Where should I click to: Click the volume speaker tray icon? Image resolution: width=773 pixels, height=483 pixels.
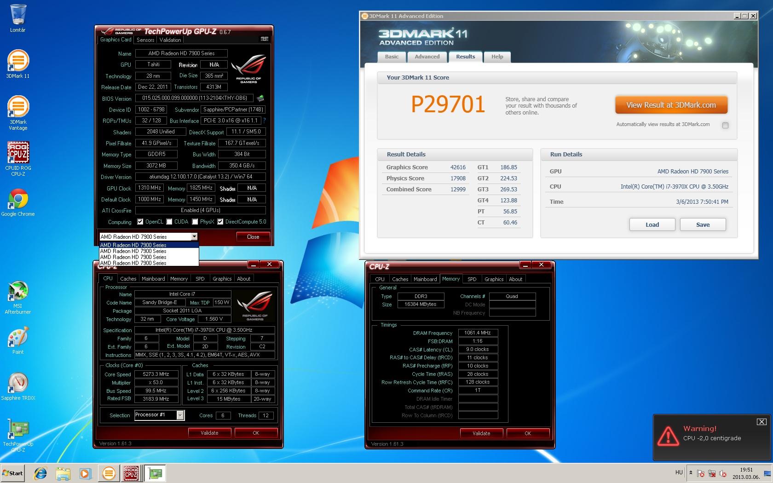[723, 473]
